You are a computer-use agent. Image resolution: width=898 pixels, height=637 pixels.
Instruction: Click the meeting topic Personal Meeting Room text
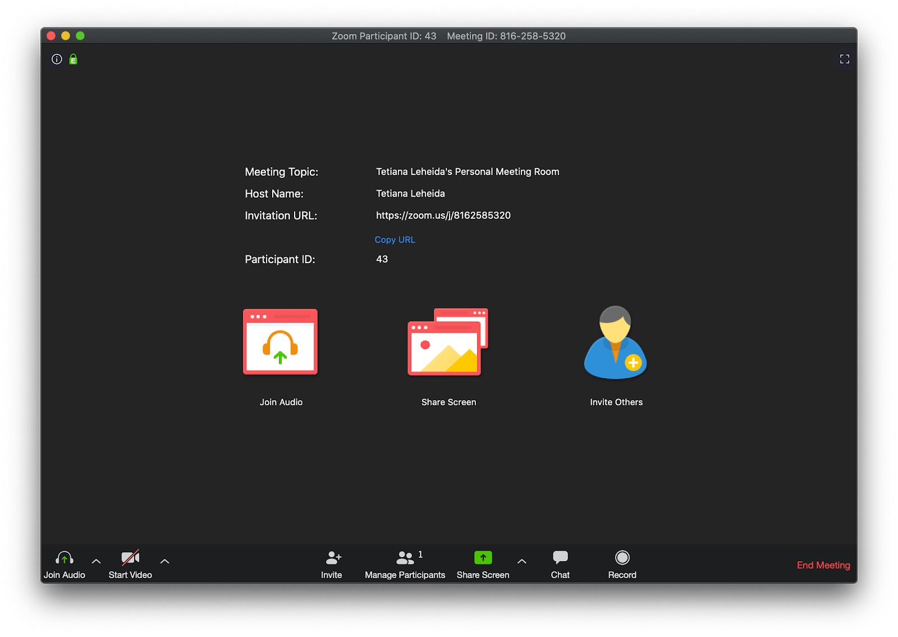(x=468, y=172)
